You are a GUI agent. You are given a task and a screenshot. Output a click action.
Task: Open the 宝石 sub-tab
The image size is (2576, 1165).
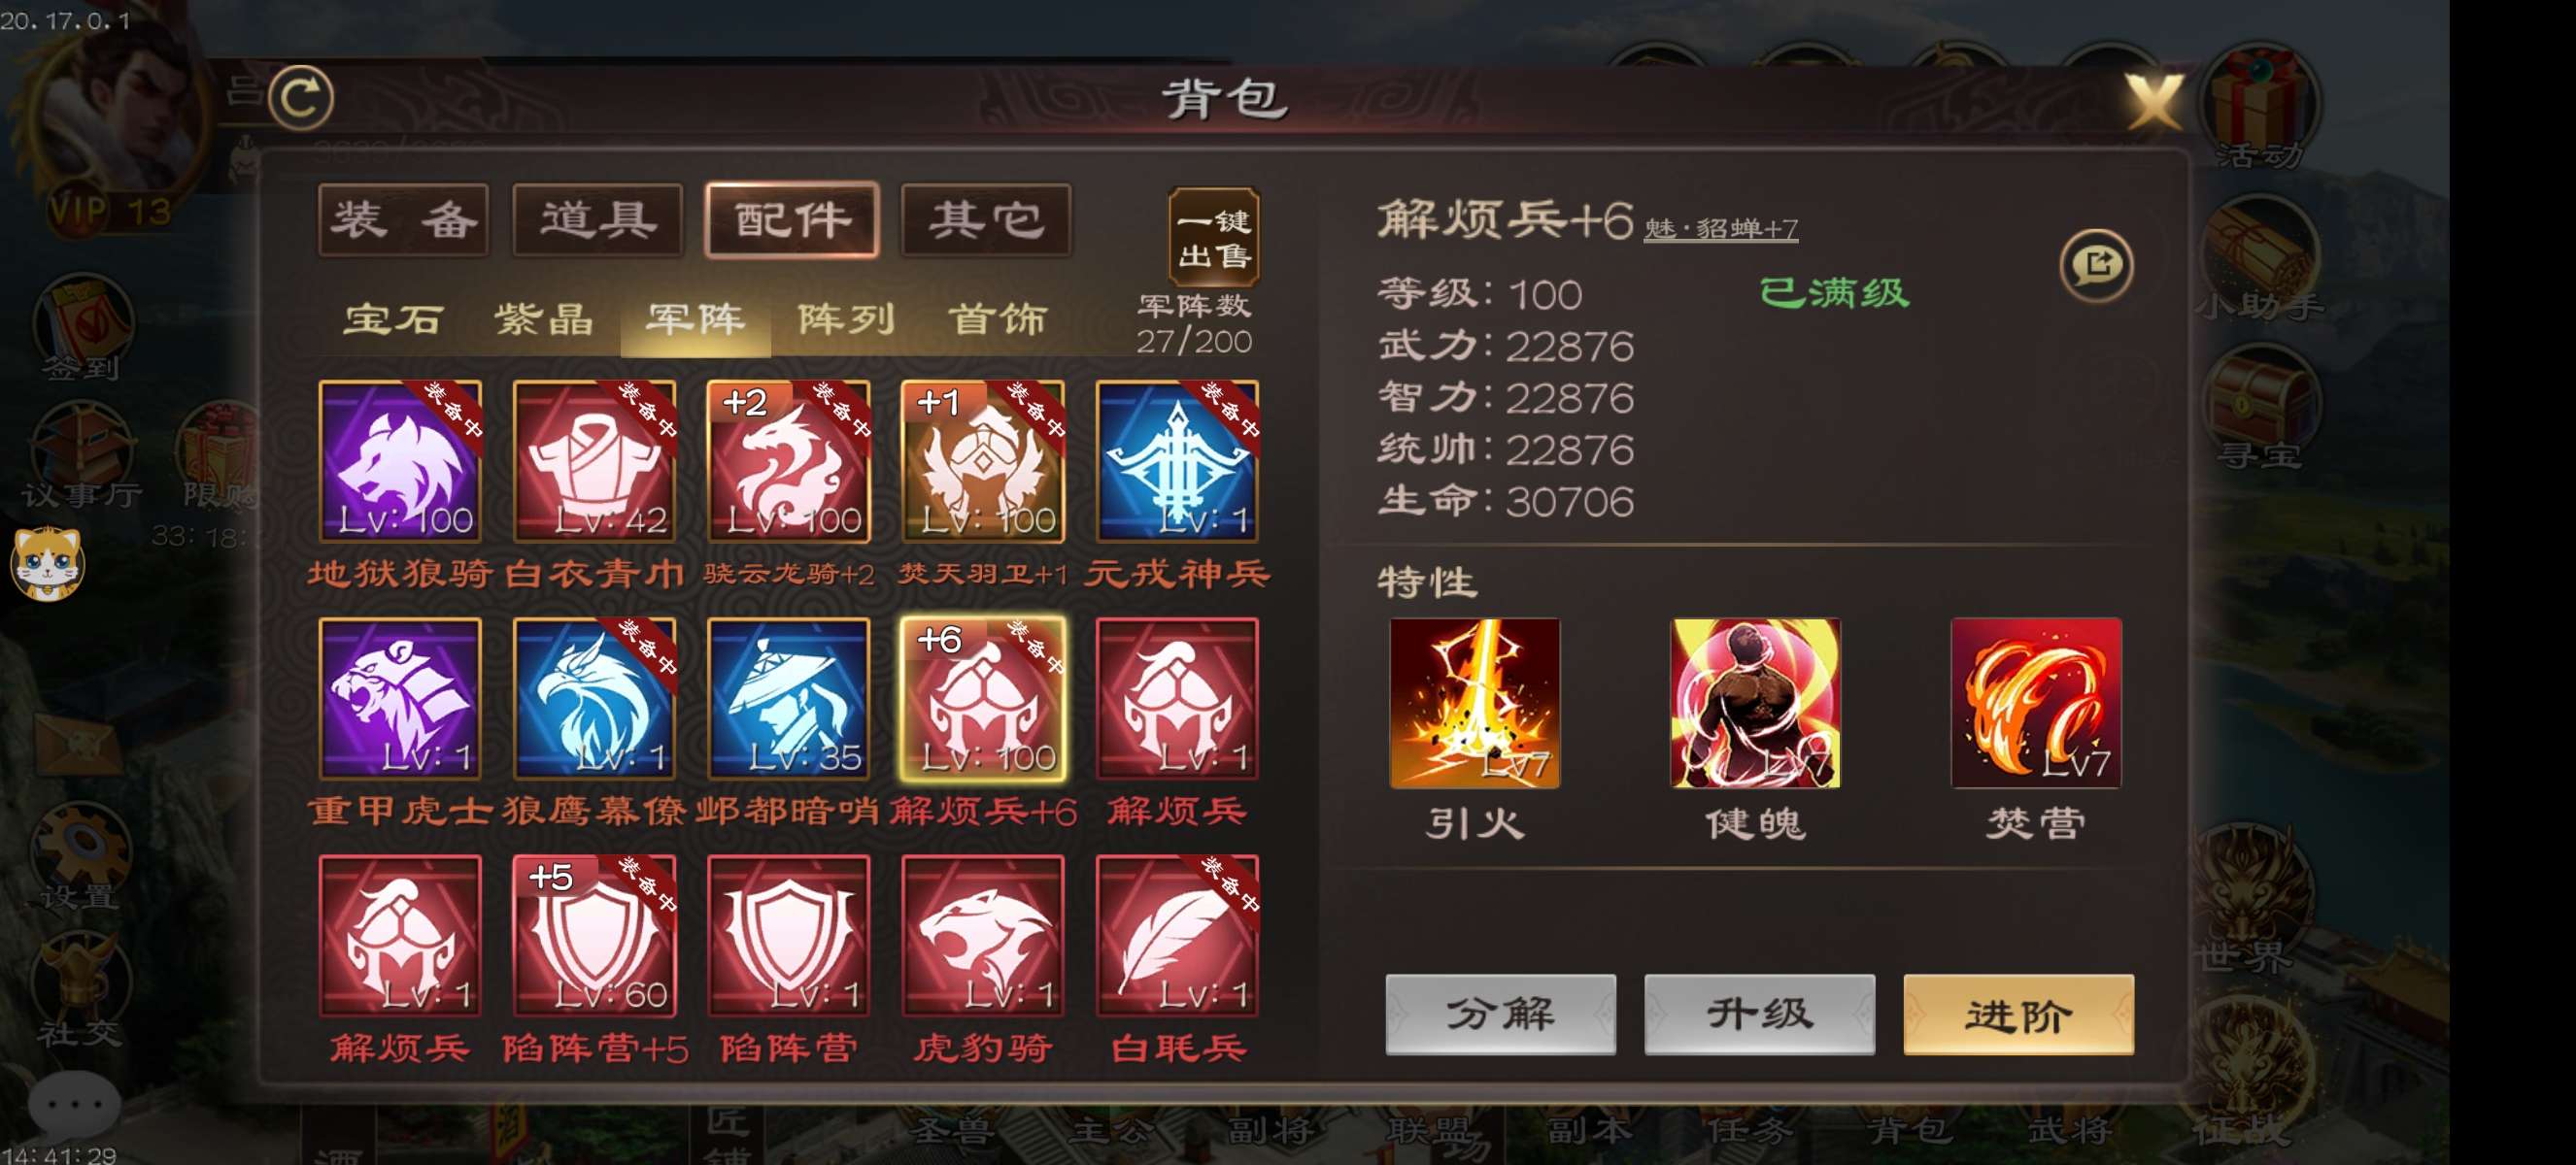393,319
